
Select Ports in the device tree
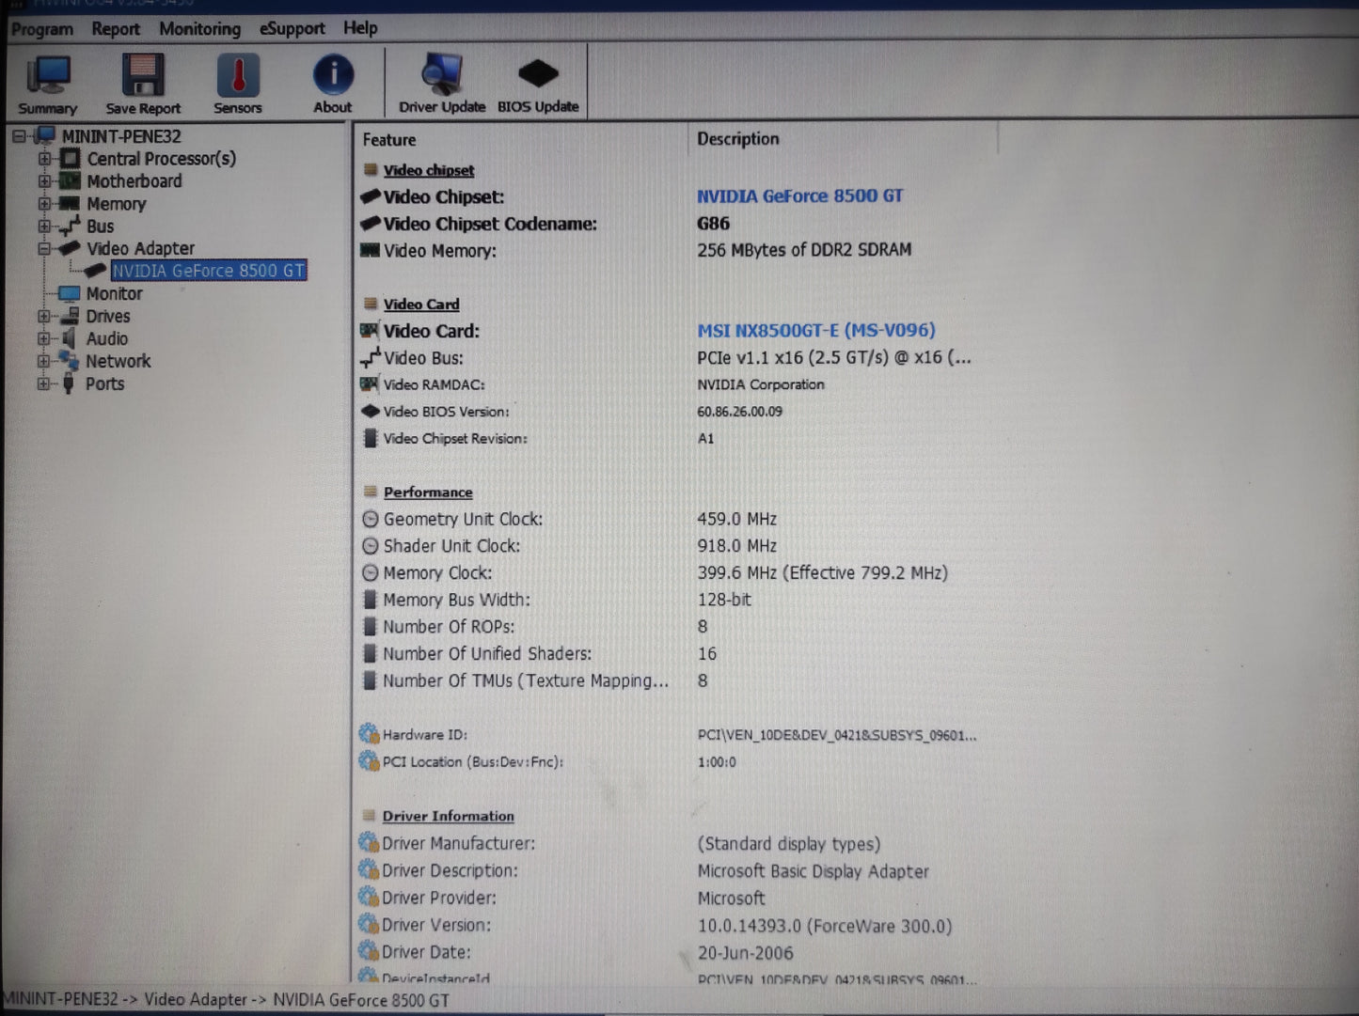pos(104,383)
